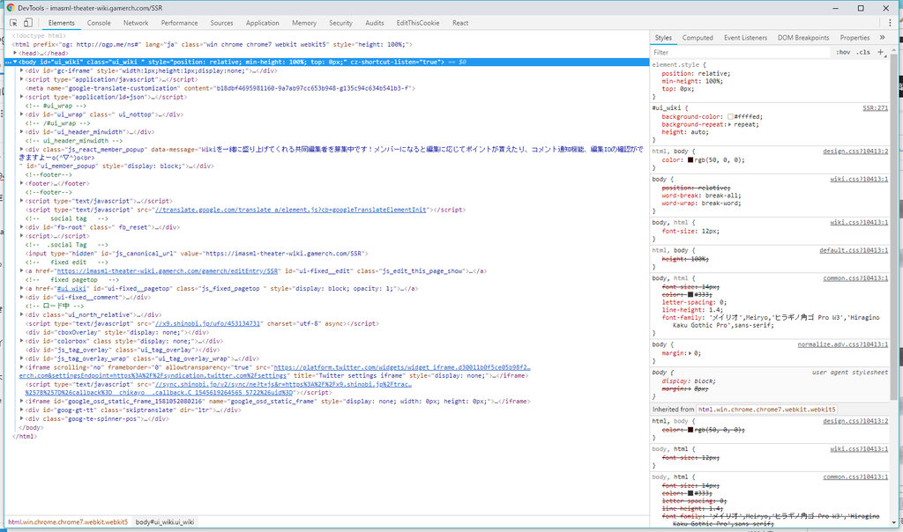This screenshot has height=532, width=903.
Task: Open the x9.shinobi.jp ufo script link
Action: pyautogui.click(x=207, y=324)
